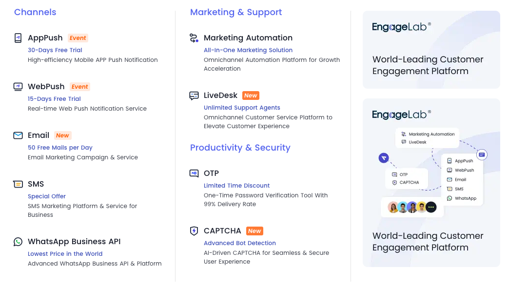Click the Unlimited Support Agents link
Viewport: 508px width, 288px height.
coord(242,108)
